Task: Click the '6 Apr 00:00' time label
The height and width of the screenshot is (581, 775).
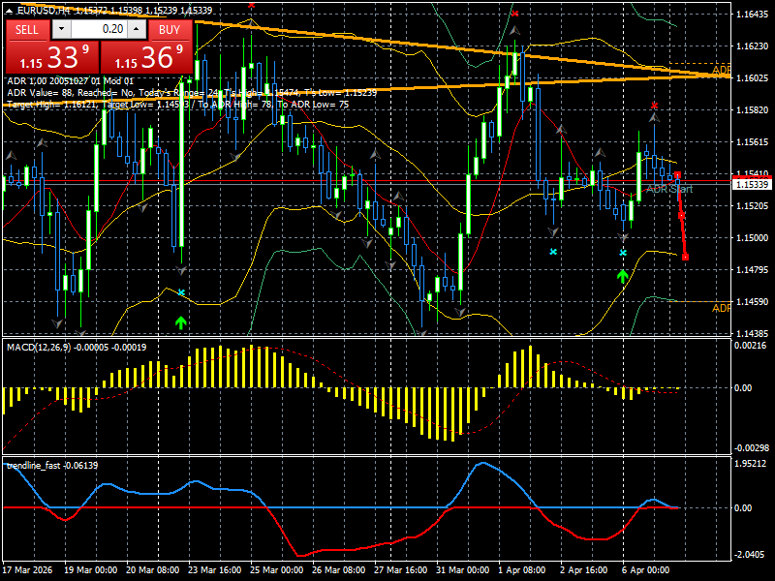Action: 645,570
